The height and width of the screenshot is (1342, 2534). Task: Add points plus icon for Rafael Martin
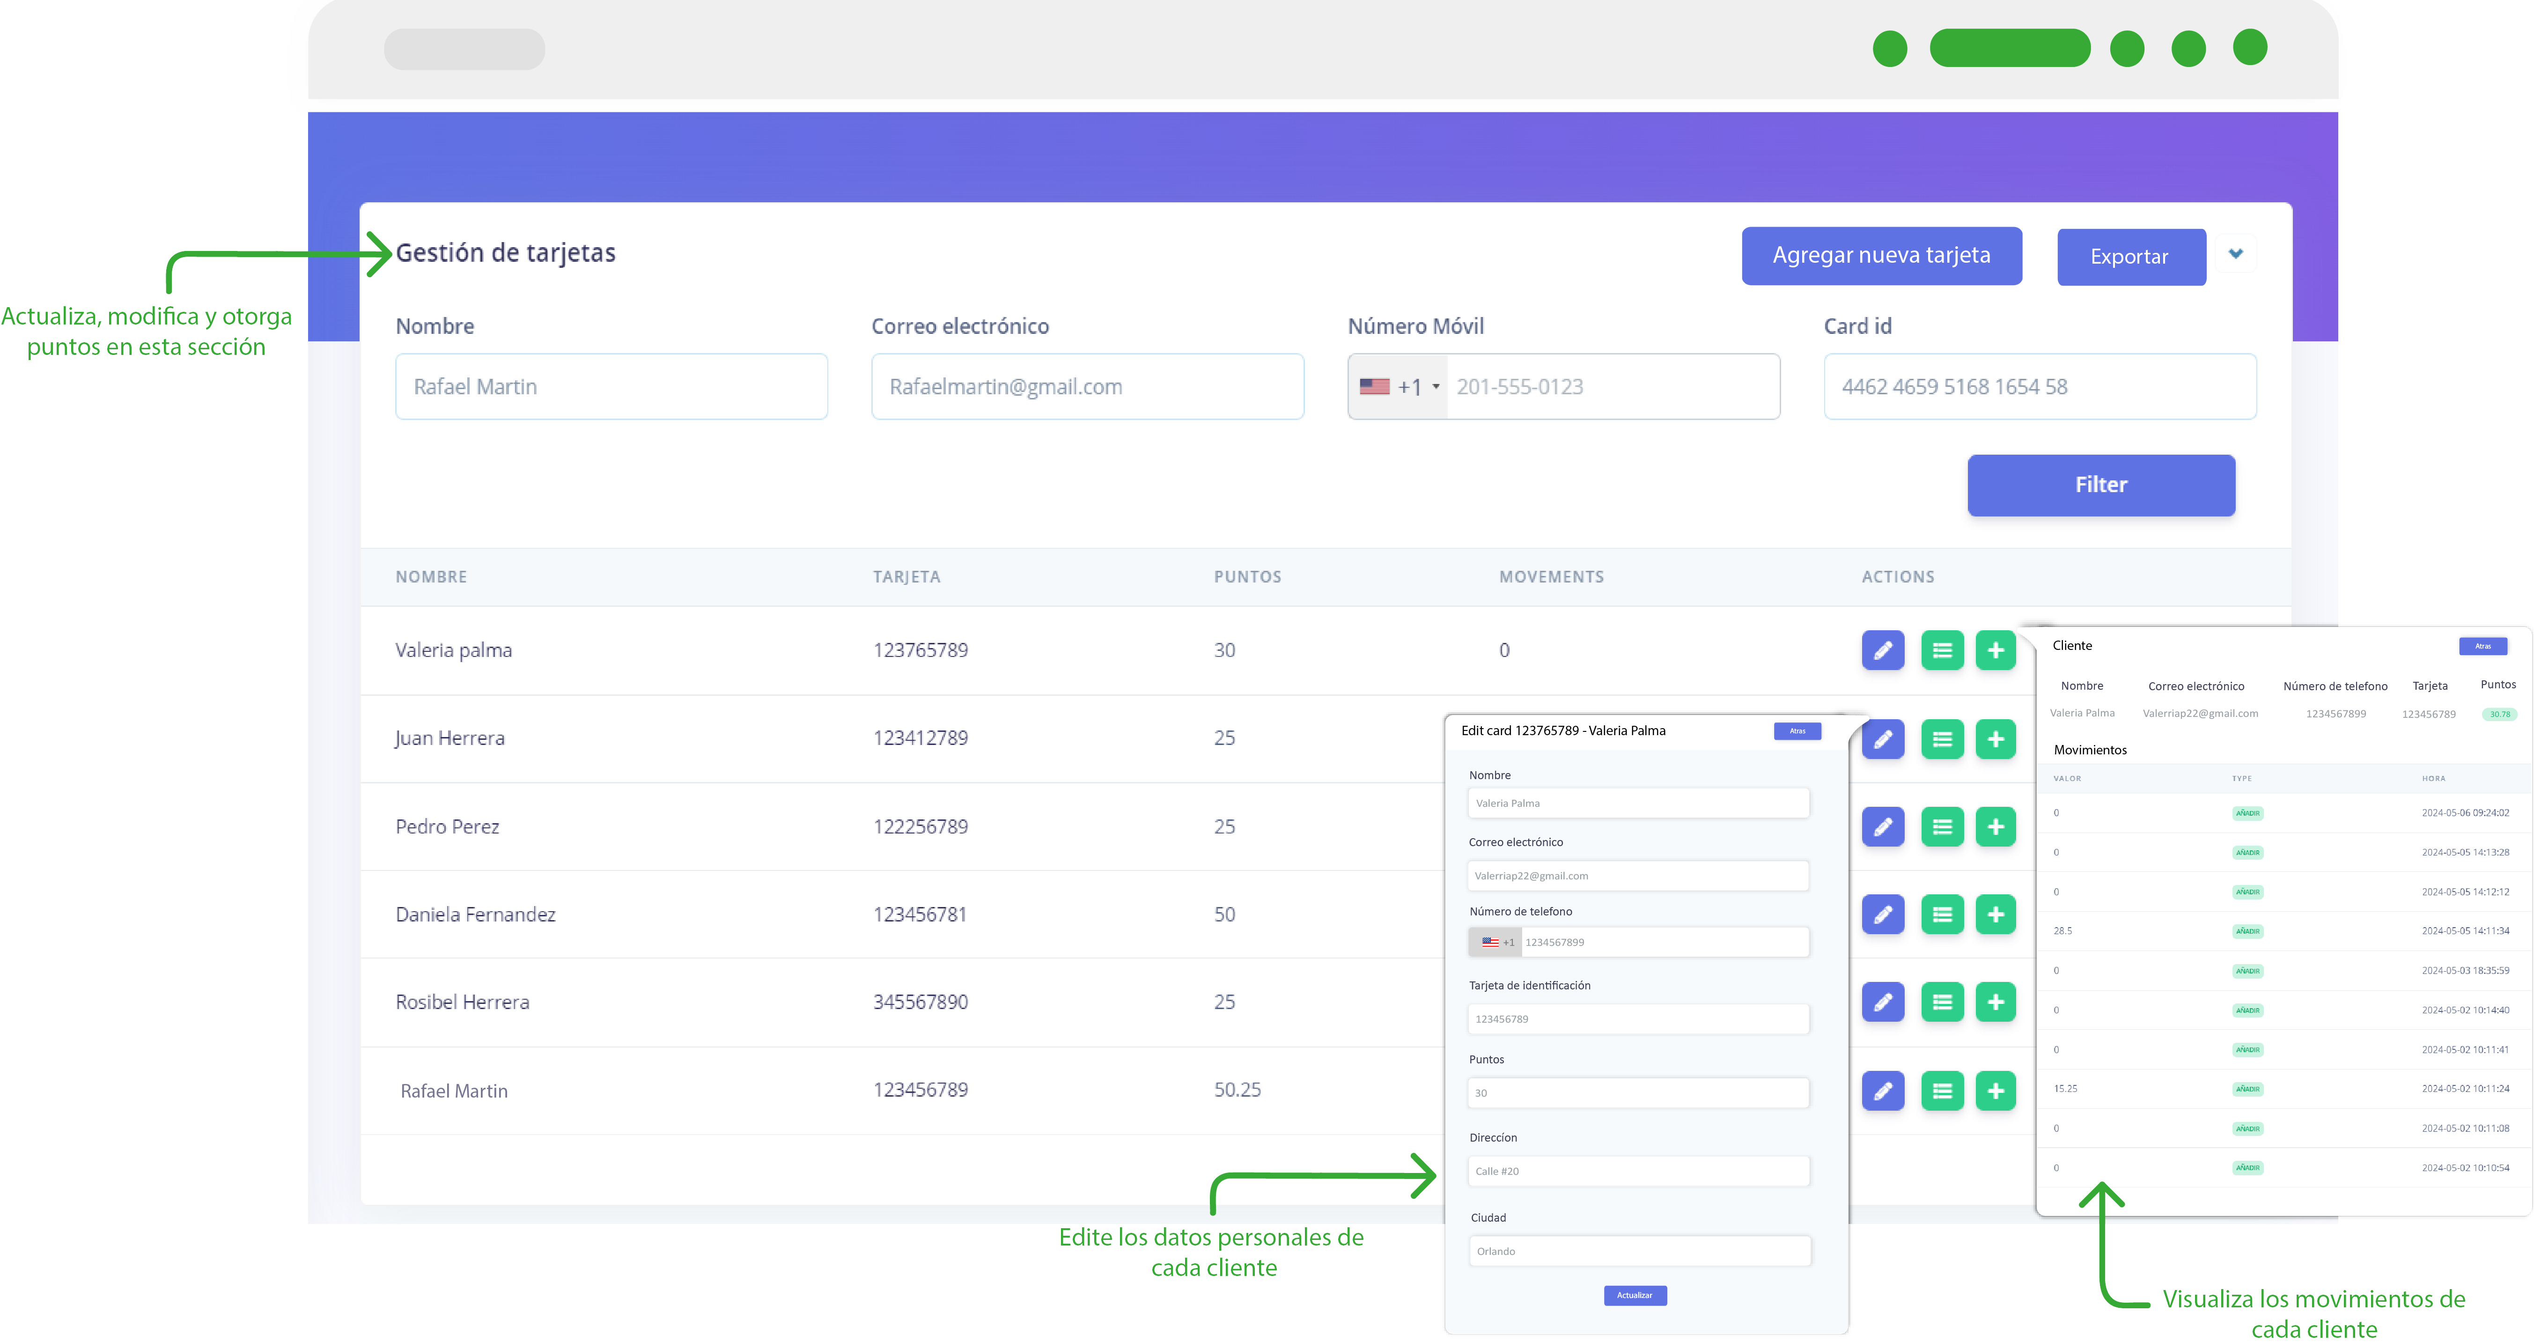[1995, 1090]
